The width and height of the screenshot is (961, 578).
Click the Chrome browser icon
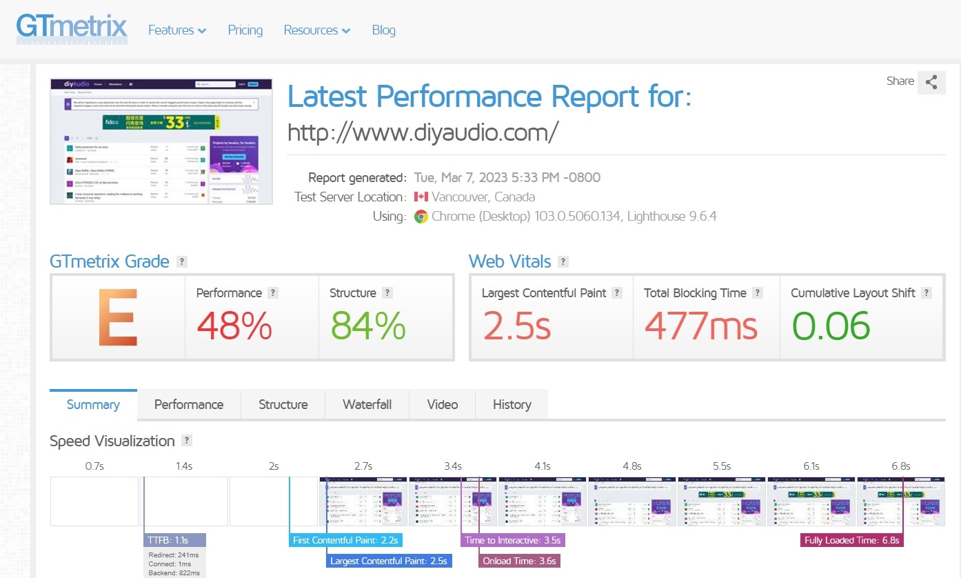(x=421, y=217)
